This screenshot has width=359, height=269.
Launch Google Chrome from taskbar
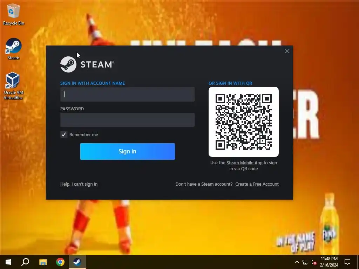pos(60,262)
